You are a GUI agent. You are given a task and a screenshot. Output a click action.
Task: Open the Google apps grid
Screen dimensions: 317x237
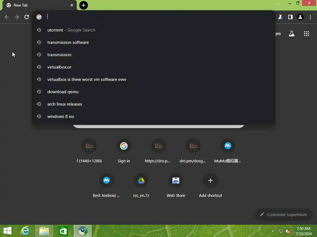306,34
